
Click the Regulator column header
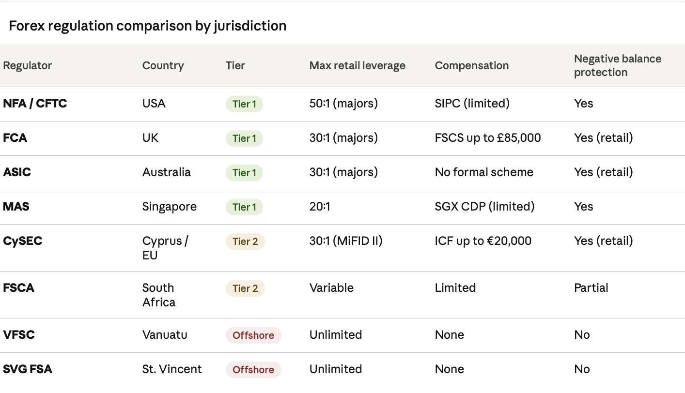[x=28, y=66]
